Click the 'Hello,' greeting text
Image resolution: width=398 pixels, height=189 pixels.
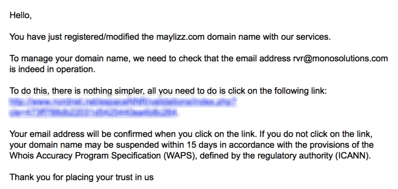(21, 16)
